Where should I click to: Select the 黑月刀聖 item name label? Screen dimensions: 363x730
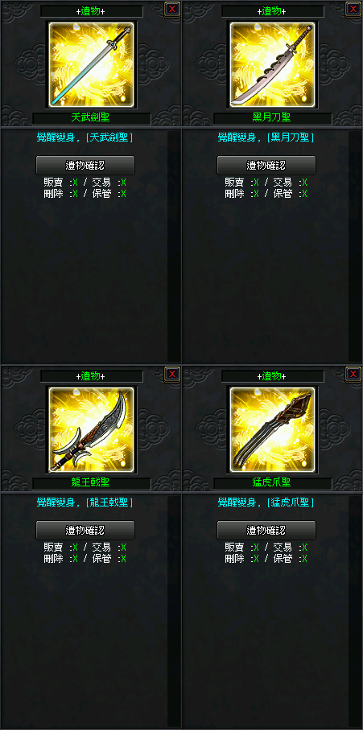272,118
